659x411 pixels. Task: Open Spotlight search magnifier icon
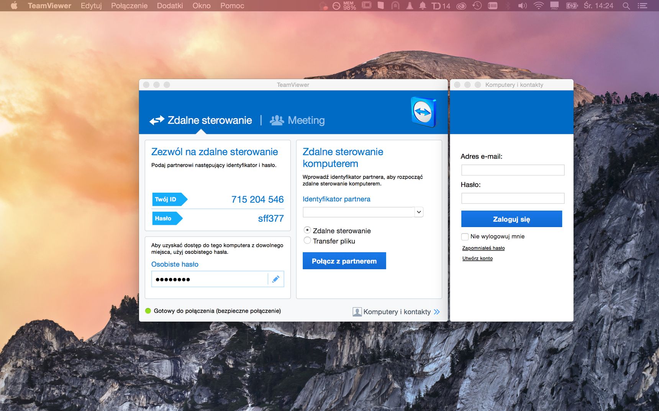[626, 6]
